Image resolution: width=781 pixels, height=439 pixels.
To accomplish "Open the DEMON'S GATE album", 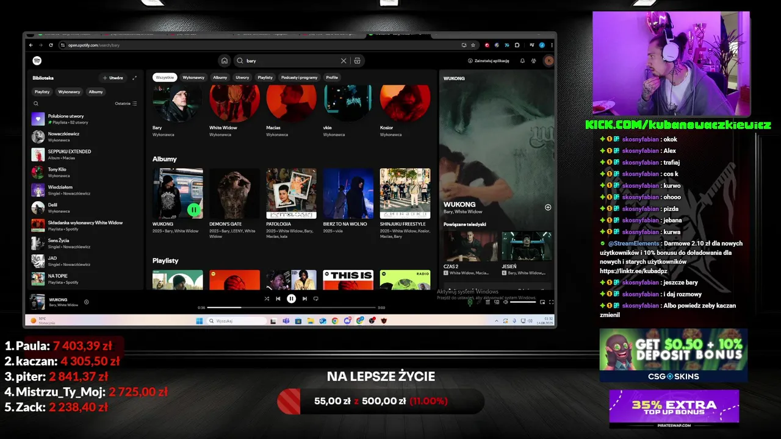I will tap(234, 202).
